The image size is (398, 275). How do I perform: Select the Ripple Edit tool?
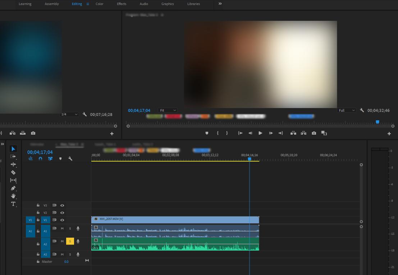coord(13,164)
